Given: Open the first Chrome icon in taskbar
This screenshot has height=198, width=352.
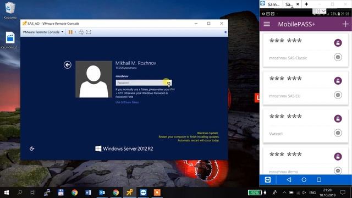Looking at the screenshot, I should pyautogui.click(x=75, y=193).
